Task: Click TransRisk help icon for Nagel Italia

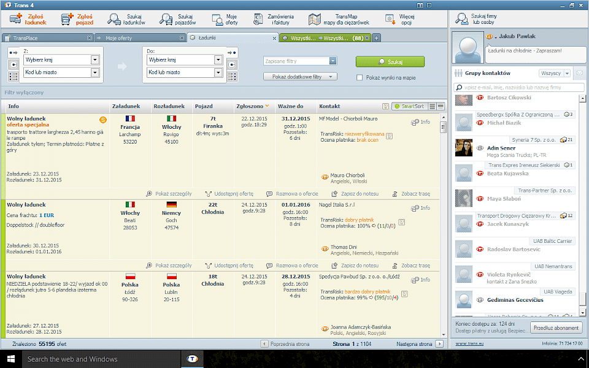Action: click(x=401, y=222)
